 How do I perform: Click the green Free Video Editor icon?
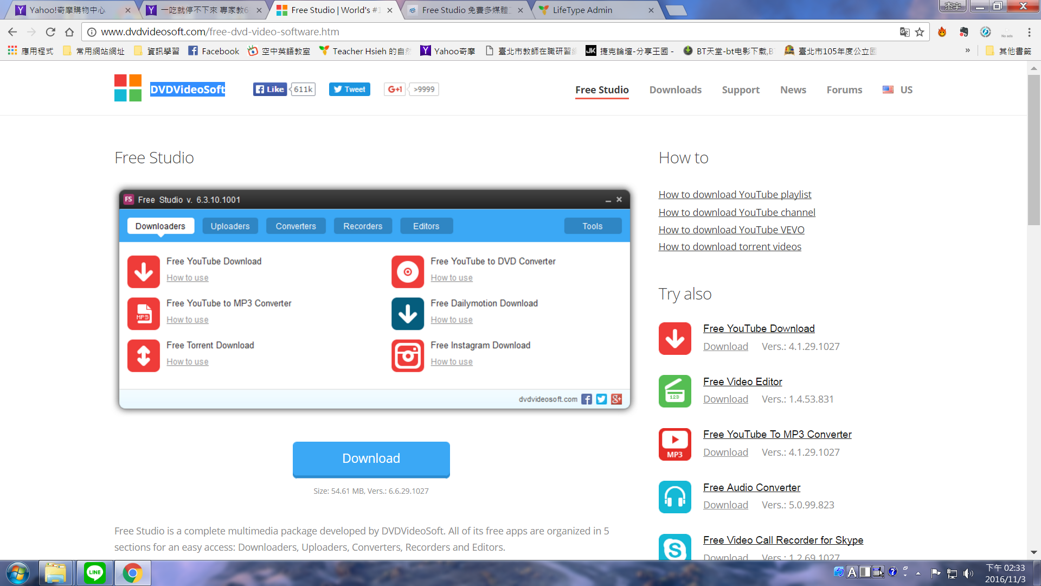click(674, 391)
